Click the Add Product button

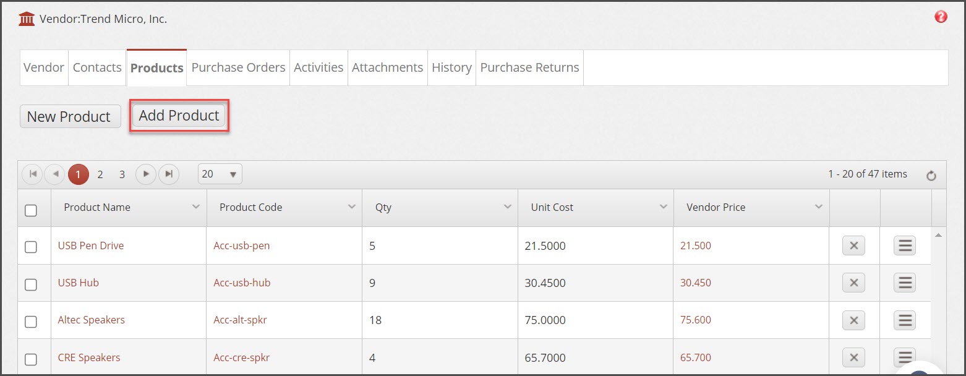click(179, 116)
